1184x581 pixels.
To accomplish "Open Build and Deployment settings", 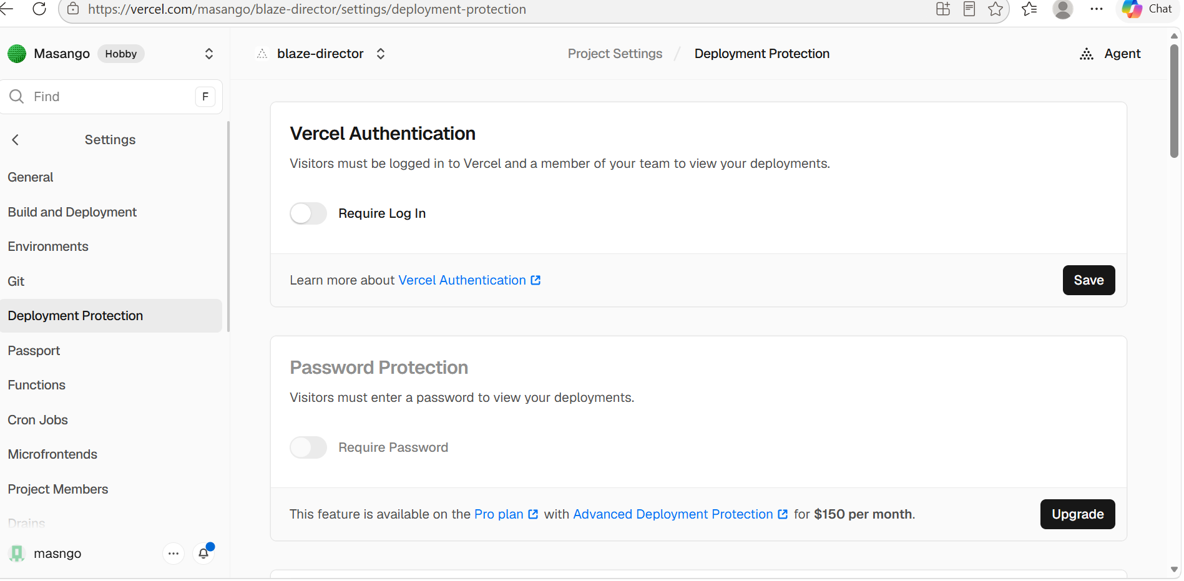I will (x=111, y=212).
